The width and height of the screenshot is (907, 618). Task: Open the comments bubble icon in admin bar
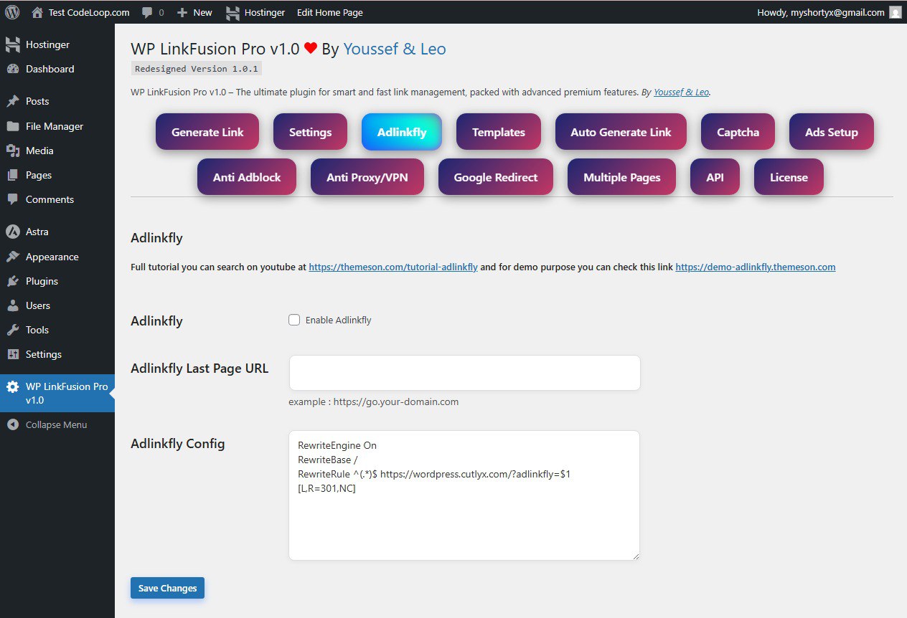147,13
